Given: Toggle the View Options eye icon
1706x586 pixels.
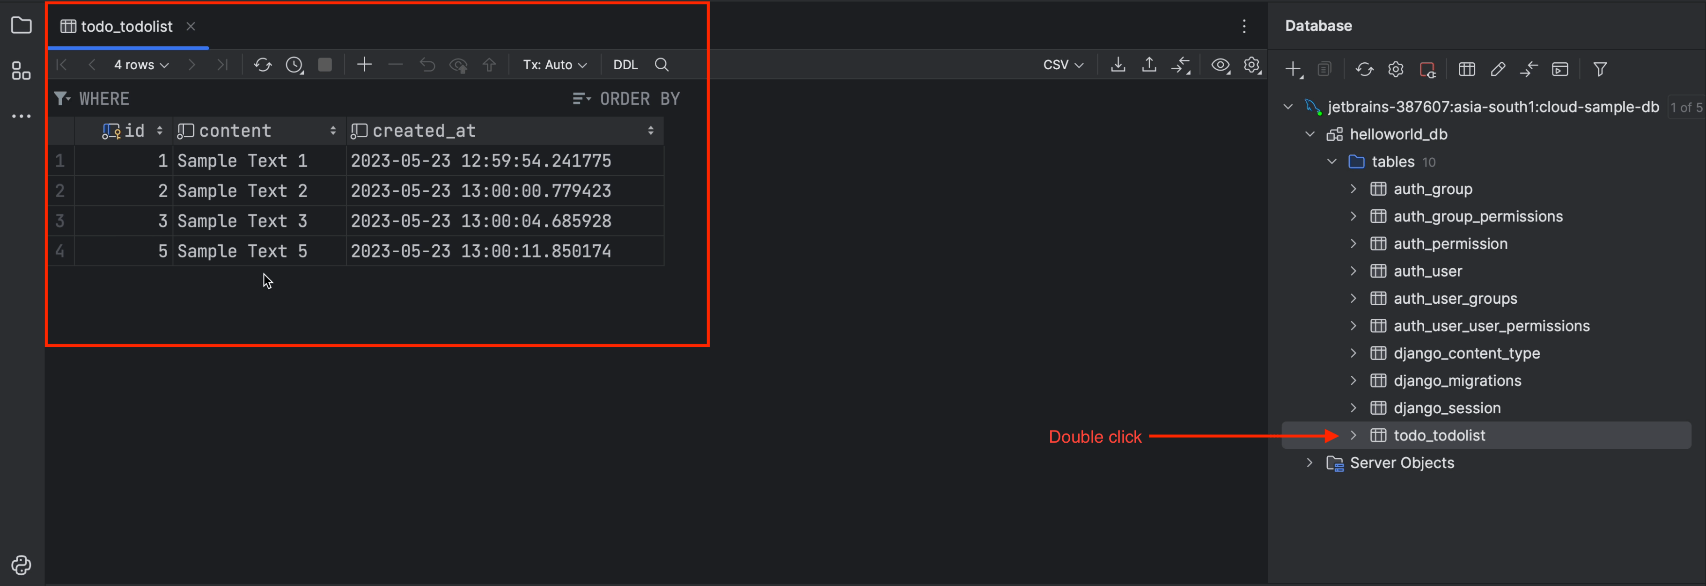Looking at the screenshot, I should (x=1220, y=65).
